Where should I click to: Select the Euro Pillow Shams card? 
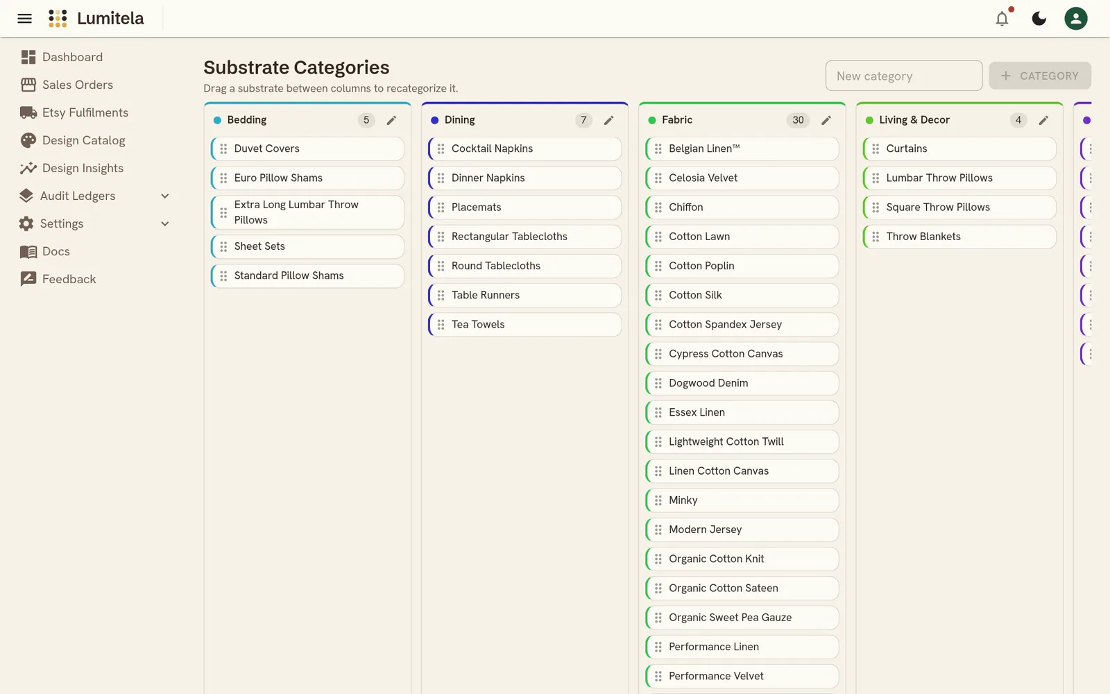[307, 178]
